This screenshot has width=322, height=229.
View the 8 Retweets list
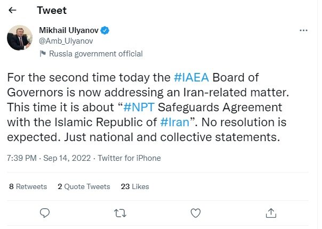(x=28, y=186)
